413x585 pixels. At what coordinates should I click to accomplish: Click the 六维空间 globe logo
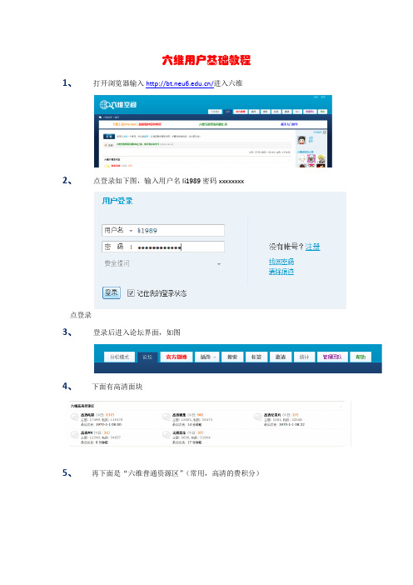point(117,104)
